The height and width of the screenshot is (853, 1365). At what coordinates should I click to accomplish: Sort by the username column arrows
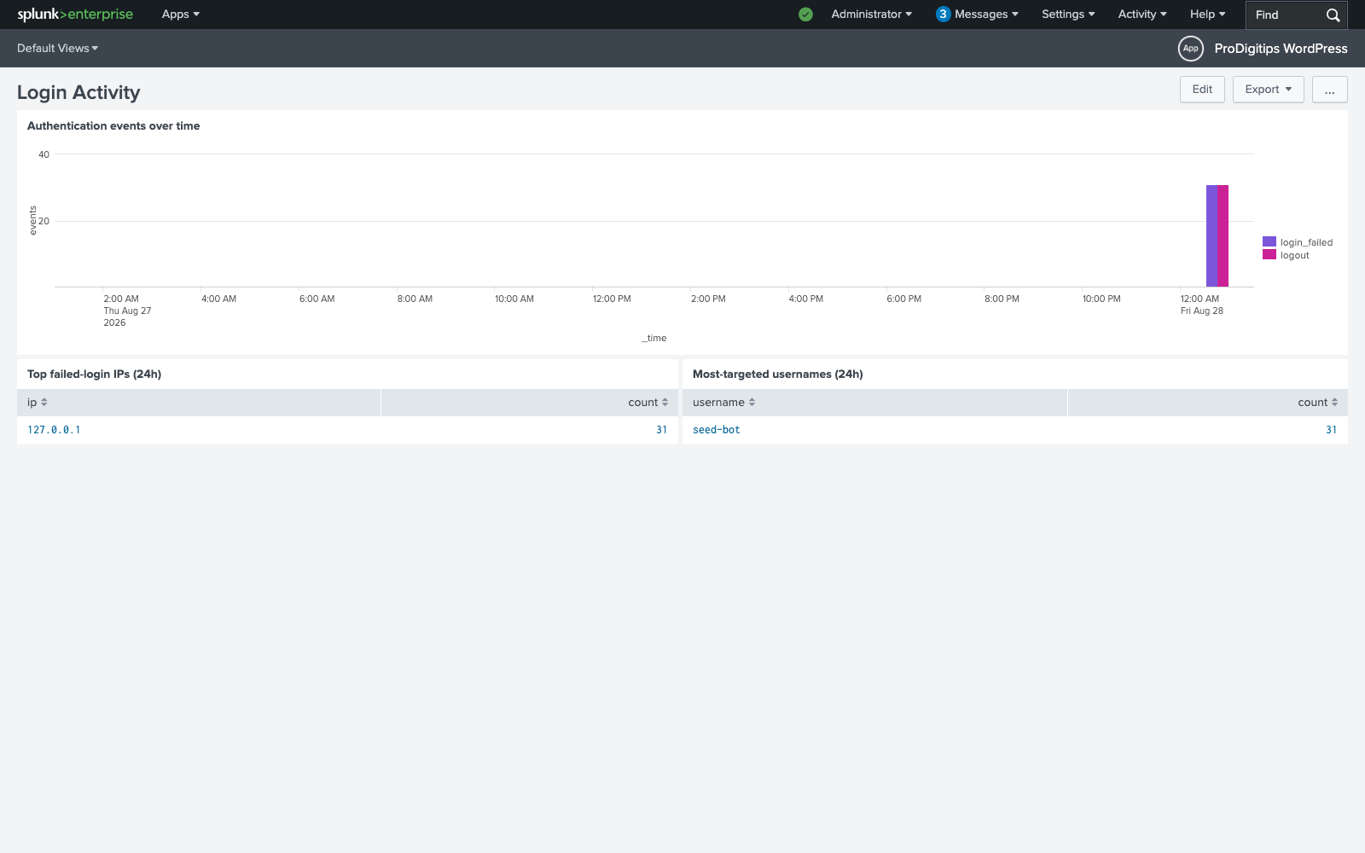click(x=752, y=403)
